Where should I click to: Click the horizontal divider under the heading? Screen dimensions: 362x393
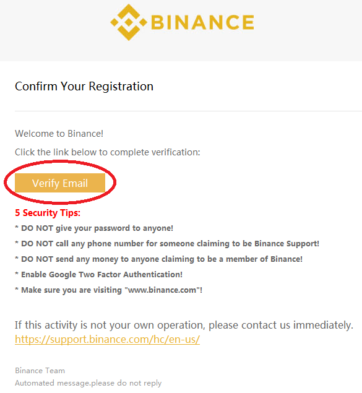click(188, 111)
